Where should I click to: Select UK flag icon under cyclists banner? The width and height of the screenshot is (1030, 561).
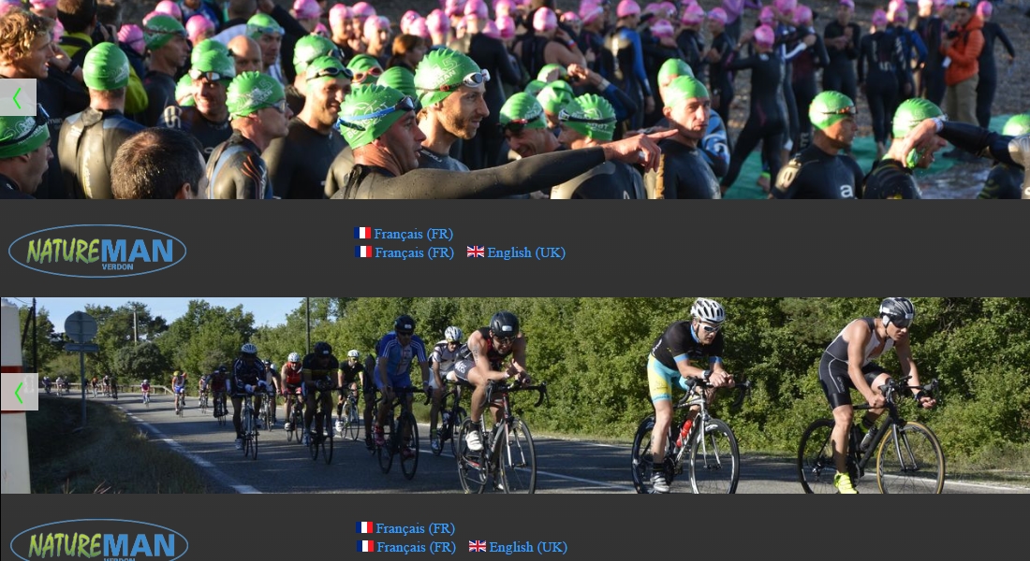point(478,546)
